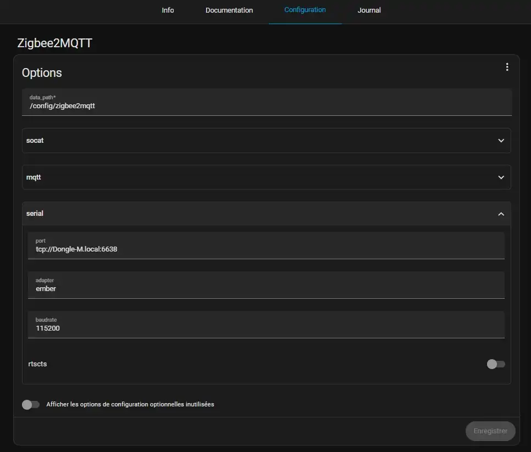Toggle the rtscts switch
Image resolution: width=531 pixels, height=452 pixels.
point(495,364)
